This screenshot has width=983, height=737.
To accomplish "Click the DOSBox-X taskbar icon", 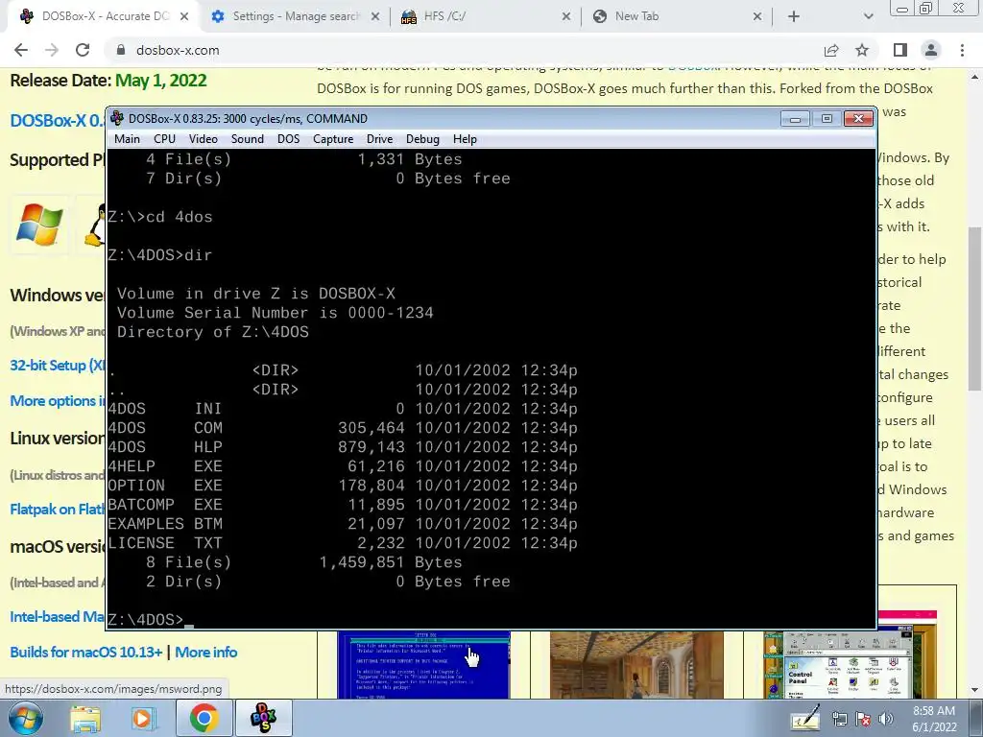I will coord(263,718).
